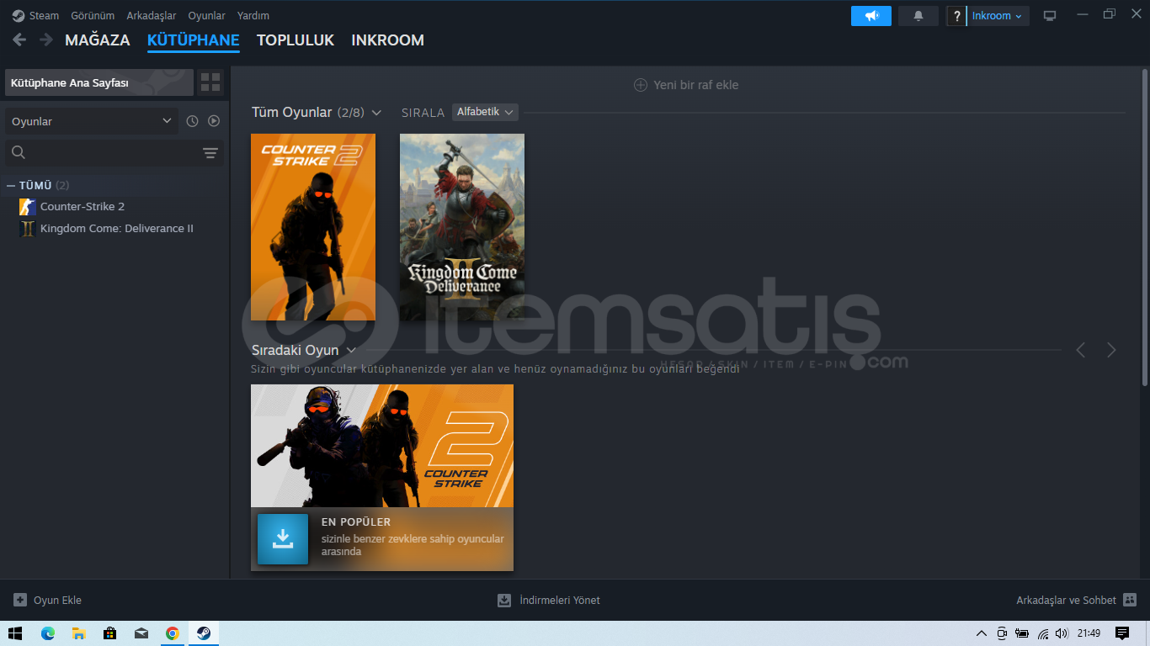Open Arkadaşlar ve Sohbet

[x=1066, y=600]
